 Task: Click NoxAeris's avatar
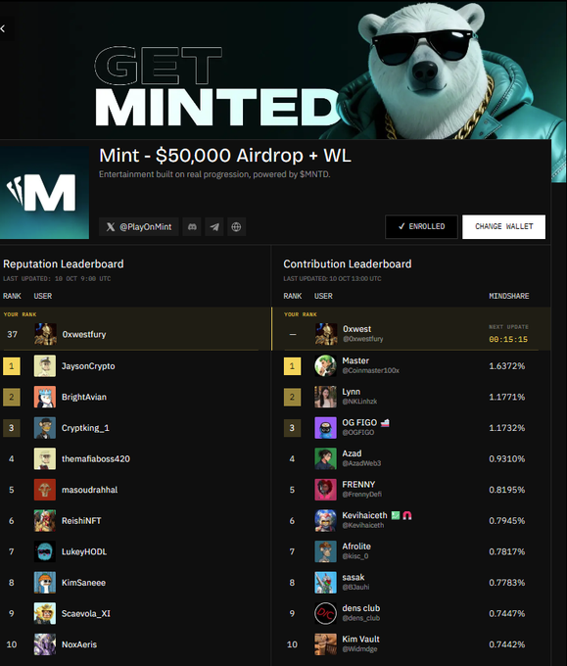click(x=45, y=644)
